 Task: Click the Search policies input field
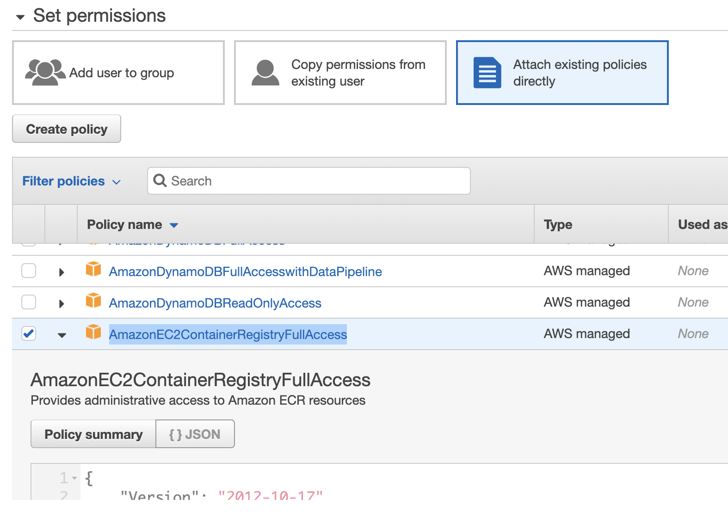(x=309, y=181)
